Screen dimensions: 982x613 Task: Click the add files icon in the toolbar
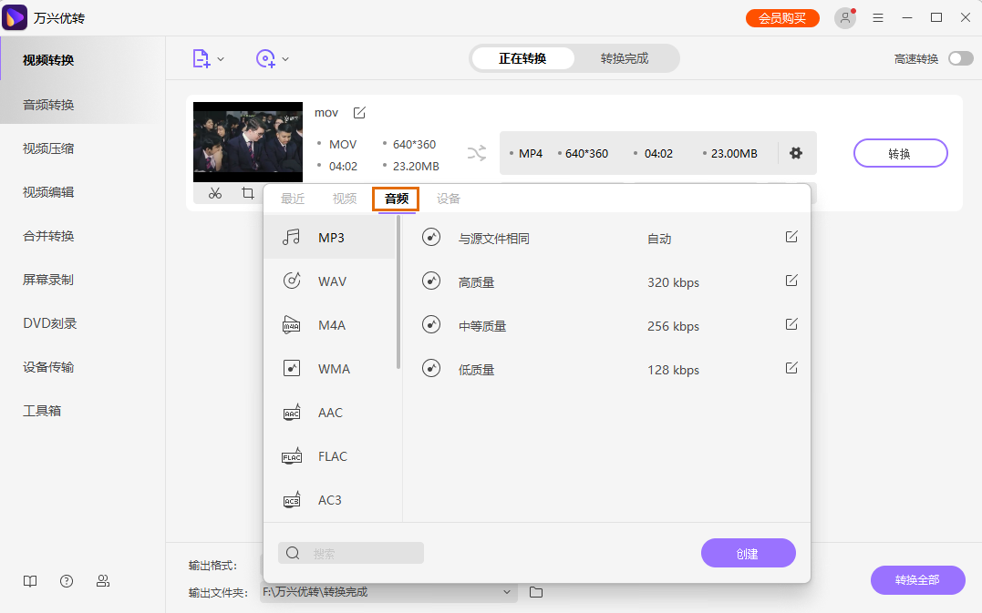pyautogui.click(x=200, y=56)
